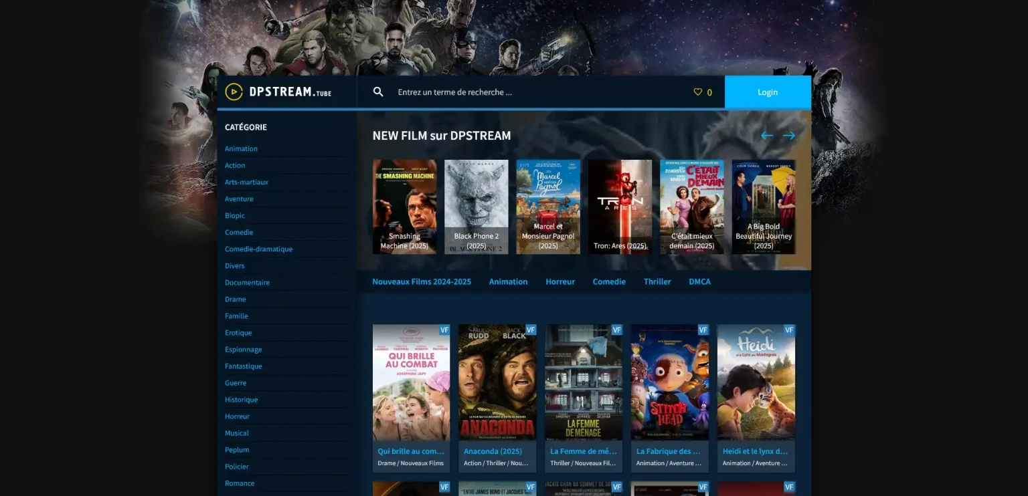
Task: Click the La Femme de mé... title link
Action: pyautogui.click(x=584, y=451)
